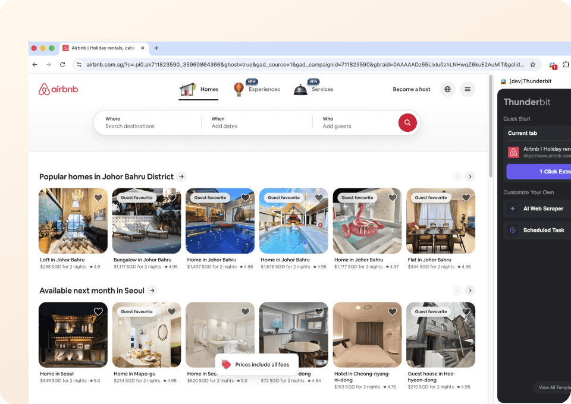571x404 pixels.
Task: Click the Airbnb logo
Action: [x=58, y=89]
